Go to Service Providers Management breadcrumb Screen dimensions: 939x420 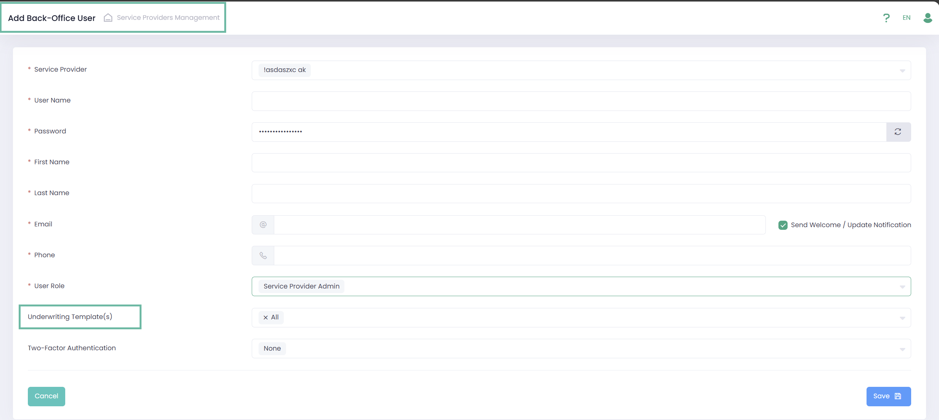168,18
